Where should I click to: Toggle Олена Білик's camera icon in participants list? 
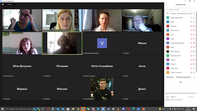[x=194, y=68]
